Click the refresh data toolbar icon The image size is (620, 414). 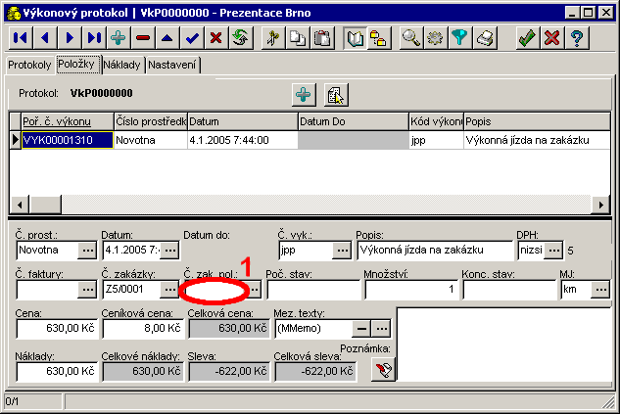point(241,38)
